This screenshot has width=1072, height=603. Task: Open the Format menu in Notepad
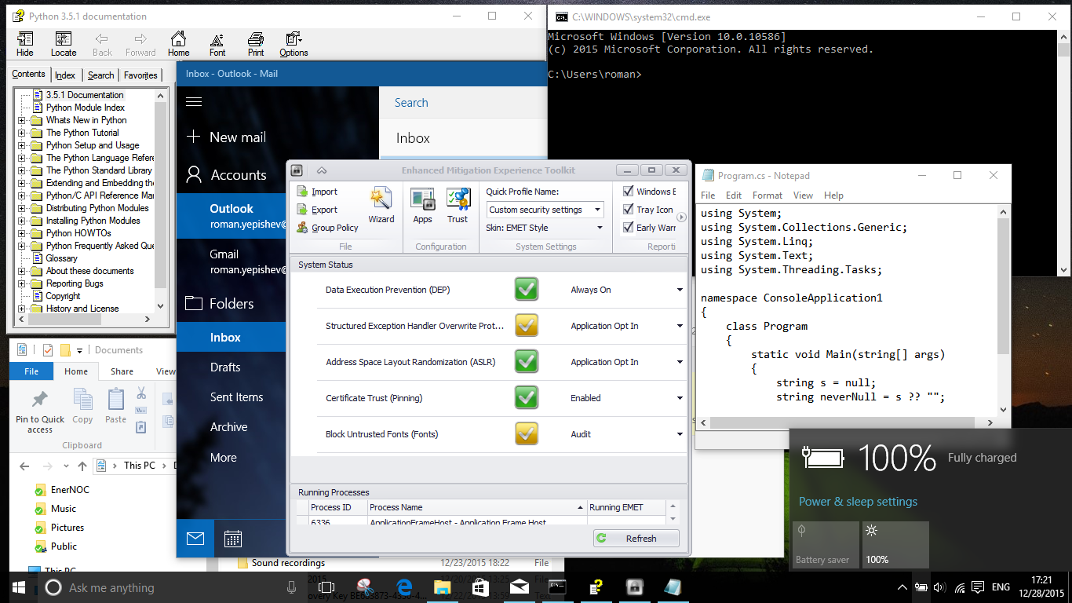767,196
